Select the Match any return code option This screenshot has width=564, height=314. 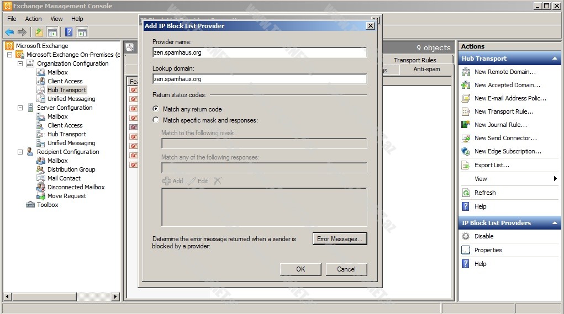point(156,109)
